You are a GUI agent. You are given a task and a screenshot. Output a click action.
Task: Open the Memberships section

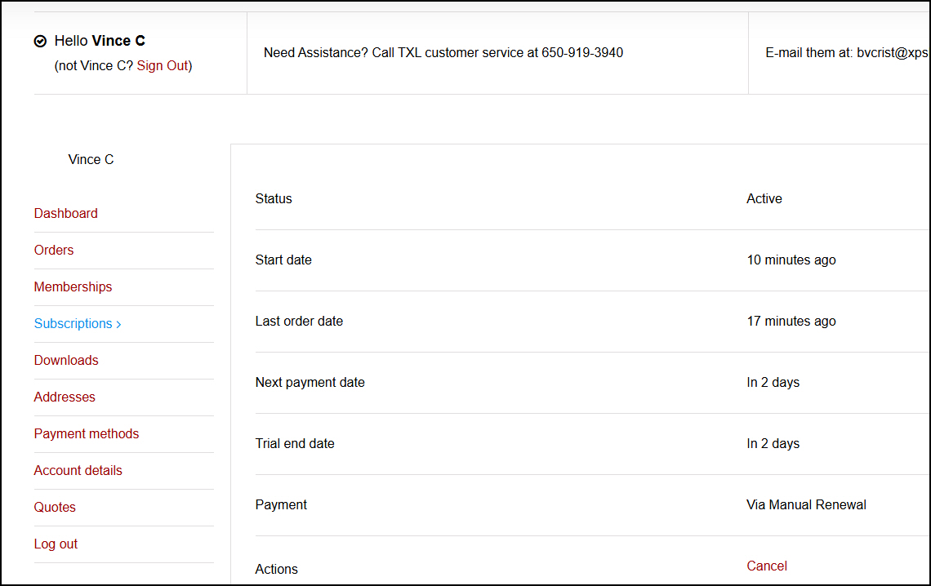point(73,286)
